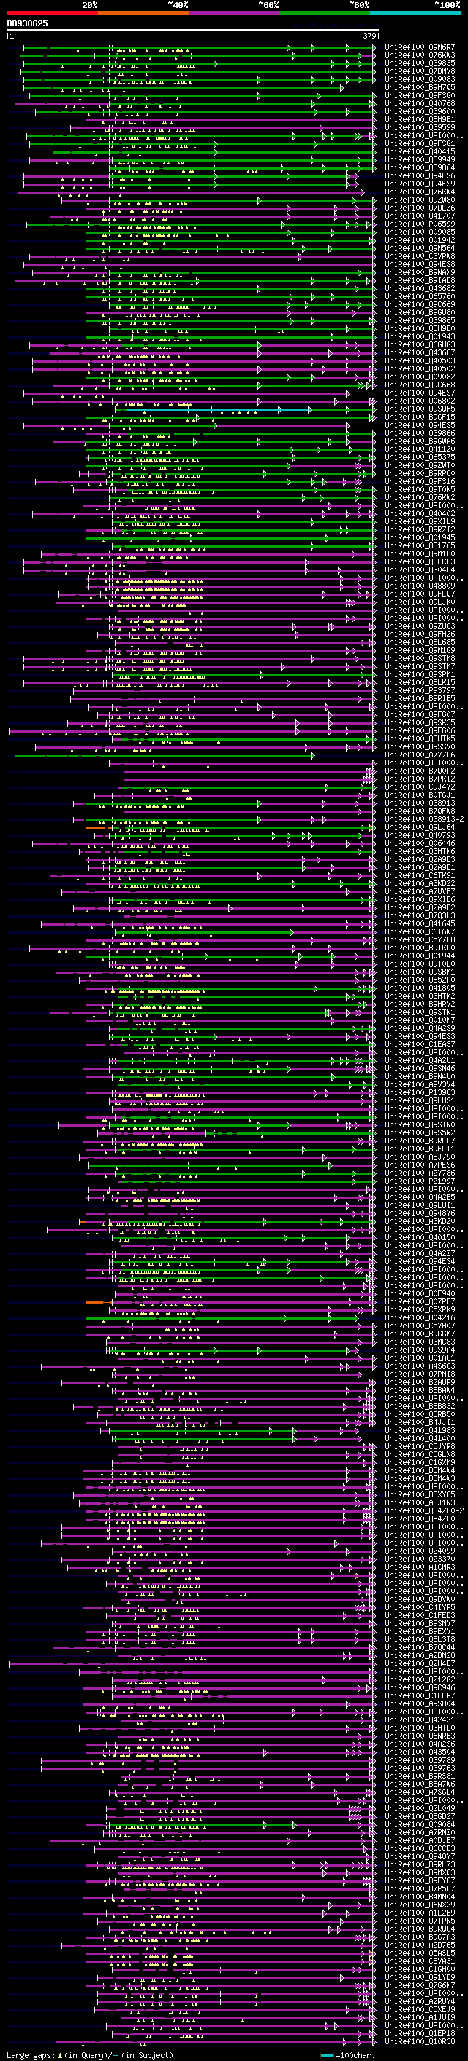The height and width of the screenshot is (2061, 468).
Task: Click UniRef100_C1EA37 entry
Action: pyautogui.click(x=420, y=1044)
